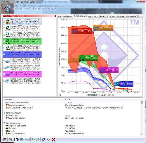
Task: Click the L2 Cache chip icon
Action: pos(7,128)
